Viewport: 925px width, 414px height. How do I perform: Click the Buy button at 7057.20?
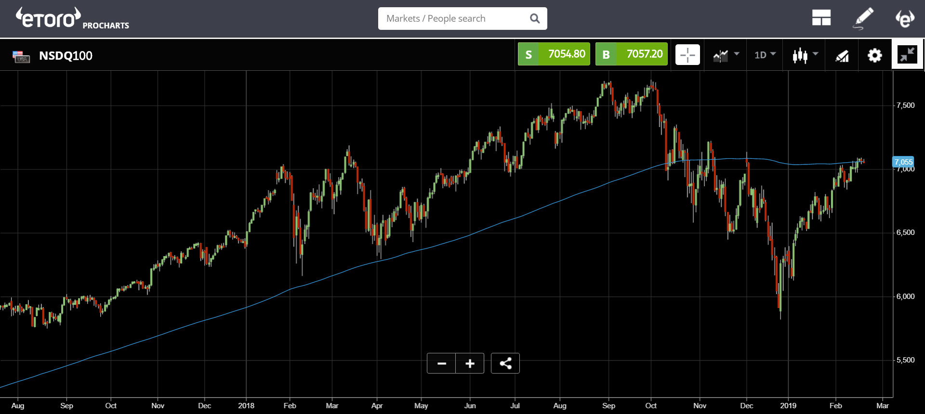coord(631,54)
